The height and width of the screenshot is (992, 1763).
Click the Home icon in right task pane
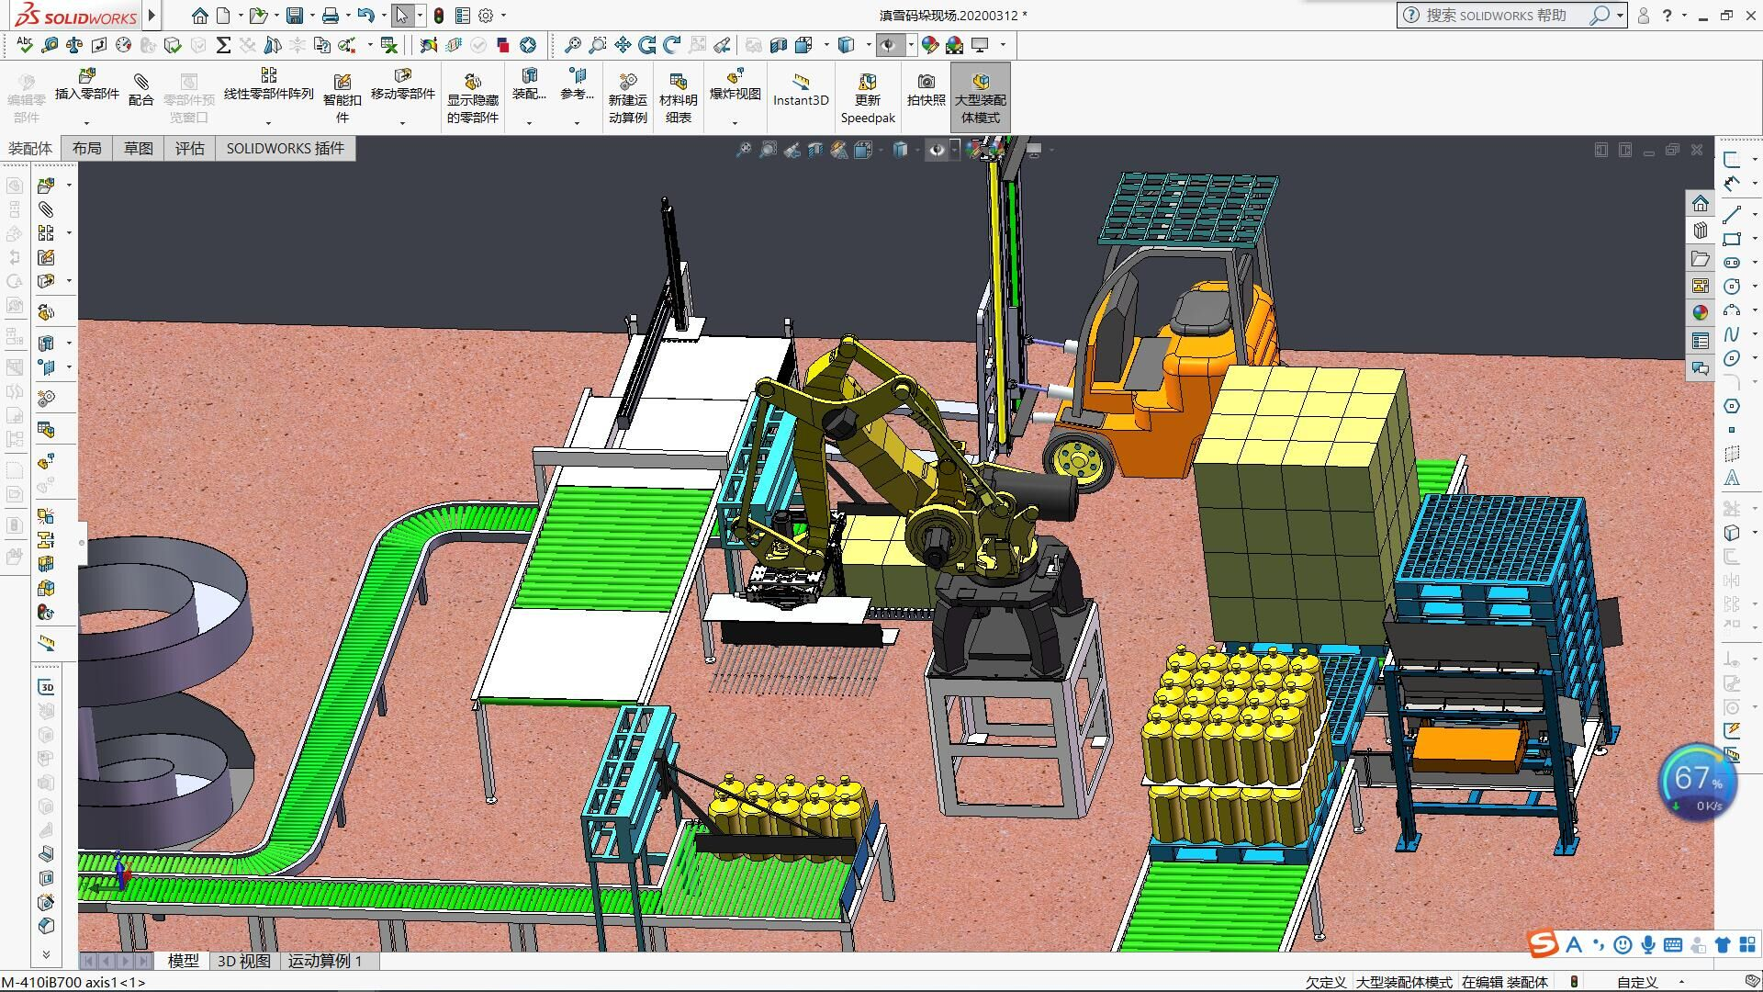tap(1701, 203)
